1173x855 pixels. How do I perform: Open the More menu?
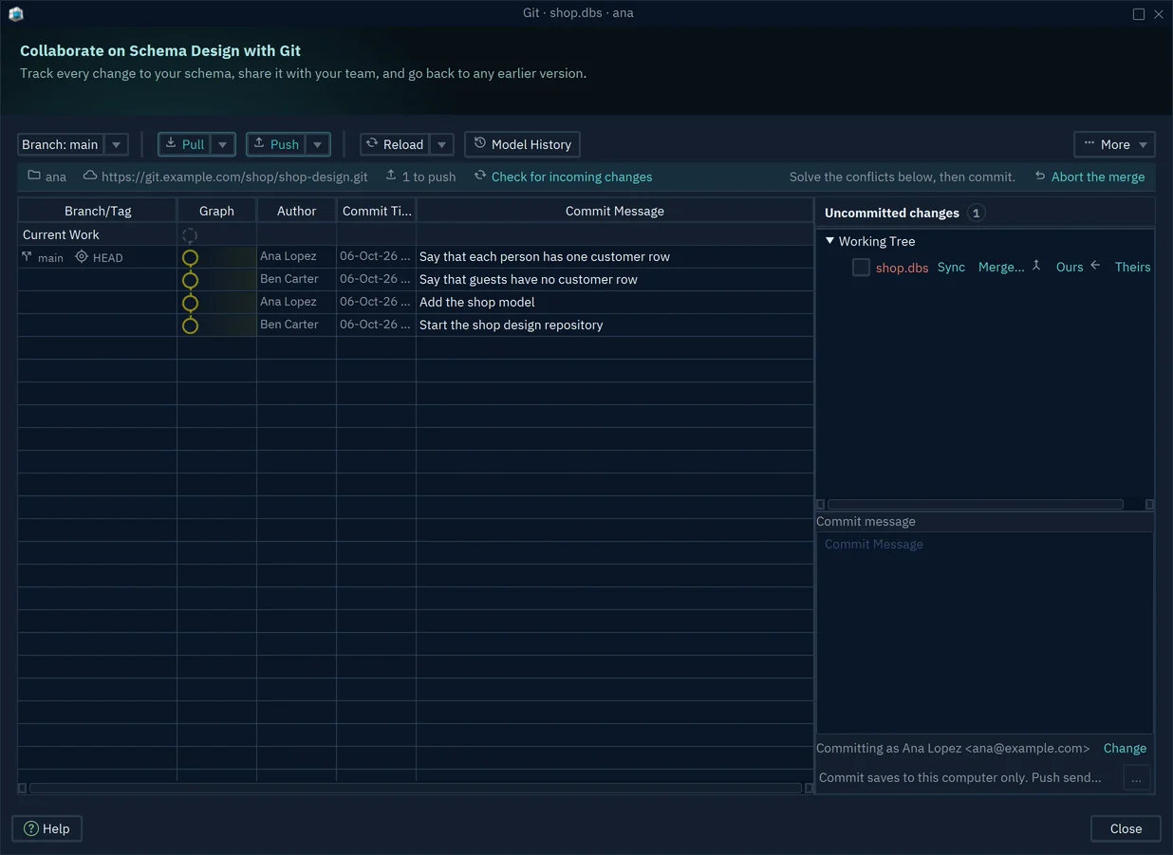pos(1114,144)
